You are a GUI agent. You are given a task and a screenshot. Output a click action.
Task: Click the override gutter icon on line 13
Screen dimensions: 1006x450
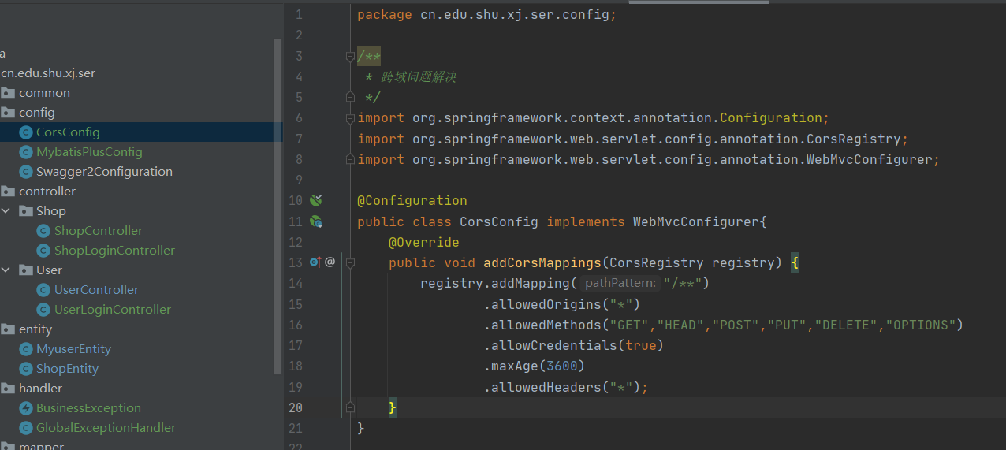point(315,262)
